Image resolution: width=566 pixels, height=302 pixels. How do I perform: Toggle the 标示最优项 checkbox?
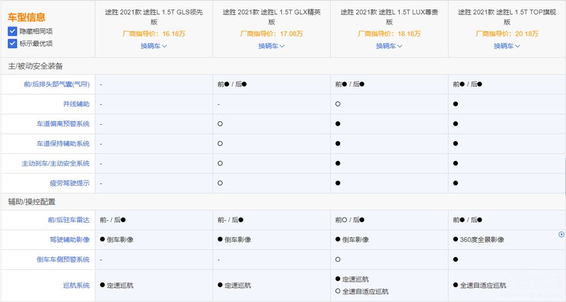coord(12,44)
